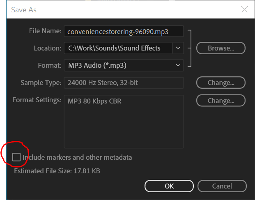This screenshot has height=200, width=255.
Task: Open the Format dropdown showing MP3 Audio
Action: click(124, 65)
